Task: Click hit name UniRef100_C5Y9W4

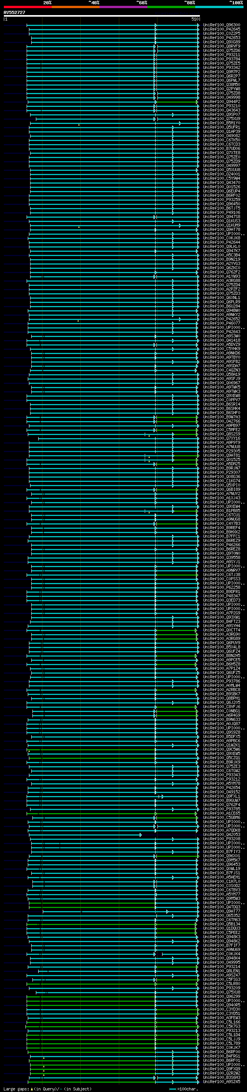Action: (x=221, y=179)
